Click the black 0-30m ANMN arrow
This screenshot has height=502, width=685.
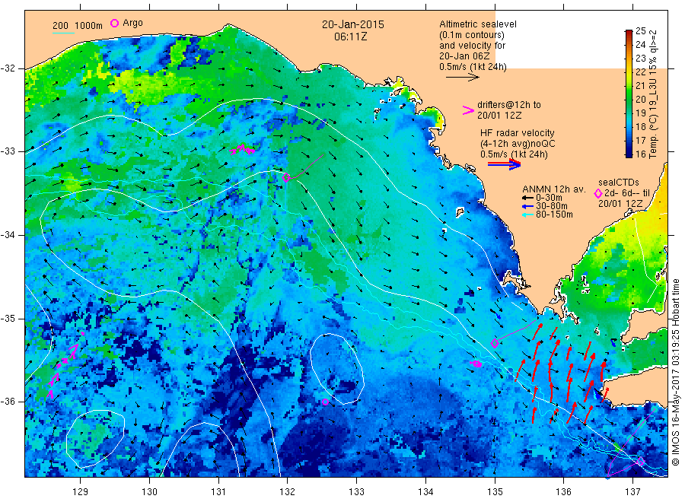[x=527, y=198]
